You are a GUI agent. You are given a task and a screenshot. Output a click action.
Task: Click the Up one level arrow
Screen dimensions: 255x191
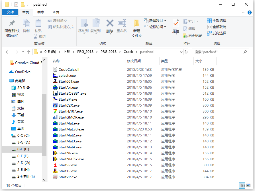29,52
